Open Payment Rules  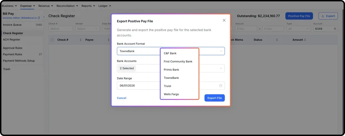point(13,54)
